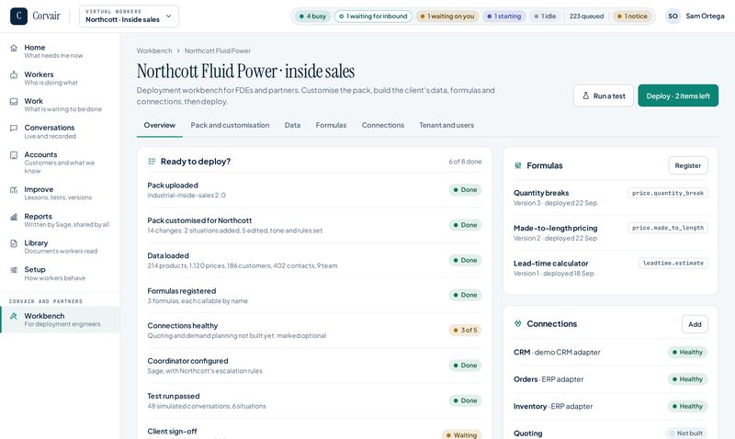Open the Made-to-length pricing formula

pyautogui.click(x=610, y=233)
